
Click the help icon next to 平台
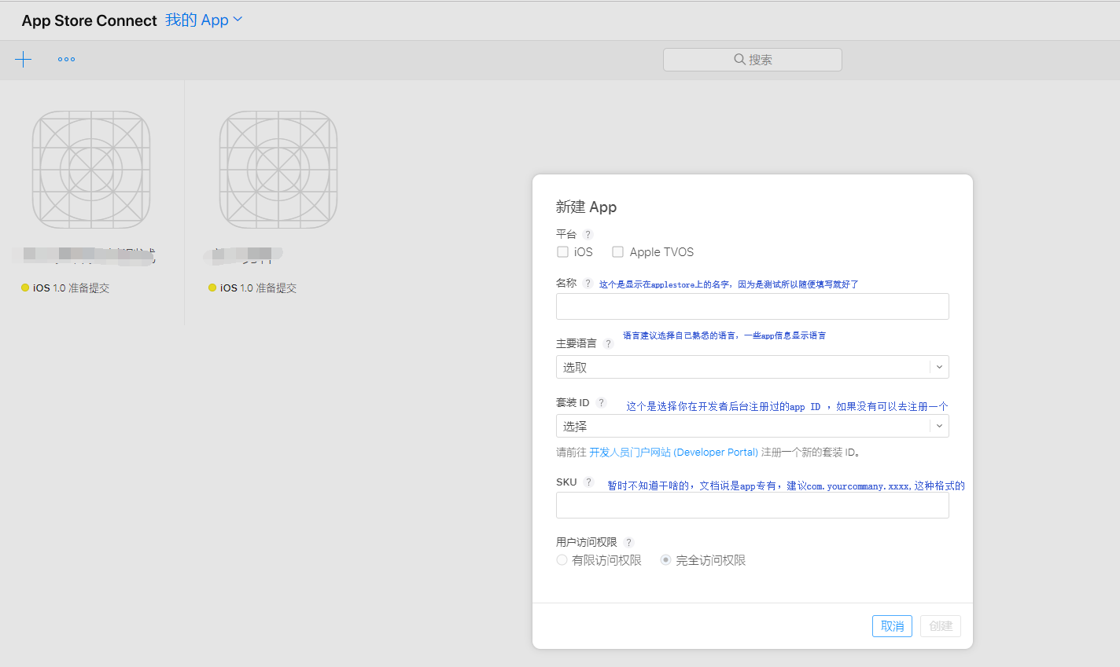point(588,234)
